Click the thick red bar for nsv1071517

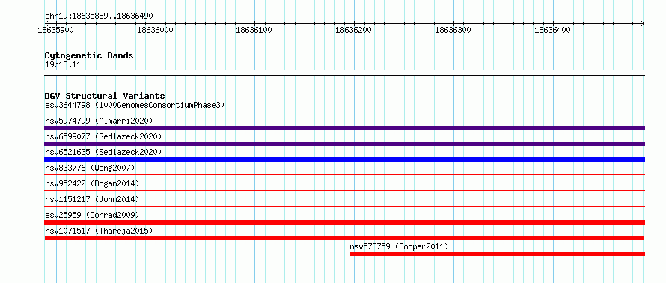(344, 238)
